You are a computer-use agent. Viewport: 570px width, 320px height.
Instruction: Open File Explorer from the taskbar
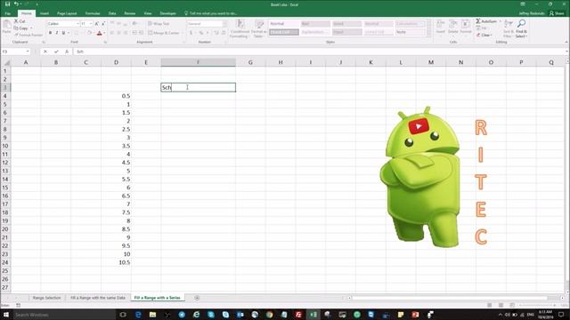click(x=152, y=315)
